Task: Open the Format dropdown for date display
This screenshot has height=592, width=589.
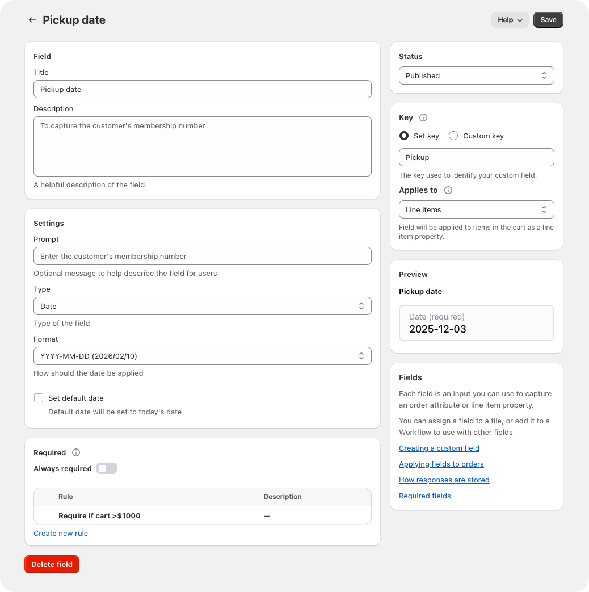Action: click(202, 355)
